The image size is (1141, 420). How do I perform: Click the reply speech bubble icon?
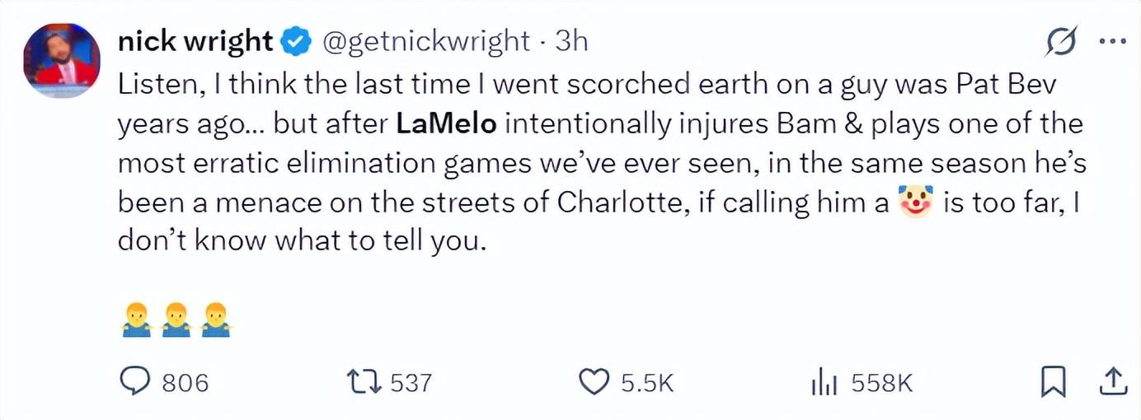pos(134,381)
